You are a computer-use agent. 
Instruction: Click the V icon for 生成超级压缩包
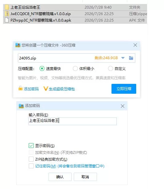coord(46,88)
